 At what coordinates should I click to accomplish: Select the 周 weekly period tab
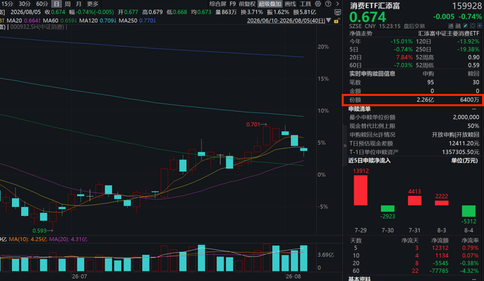tap(68, 4)
